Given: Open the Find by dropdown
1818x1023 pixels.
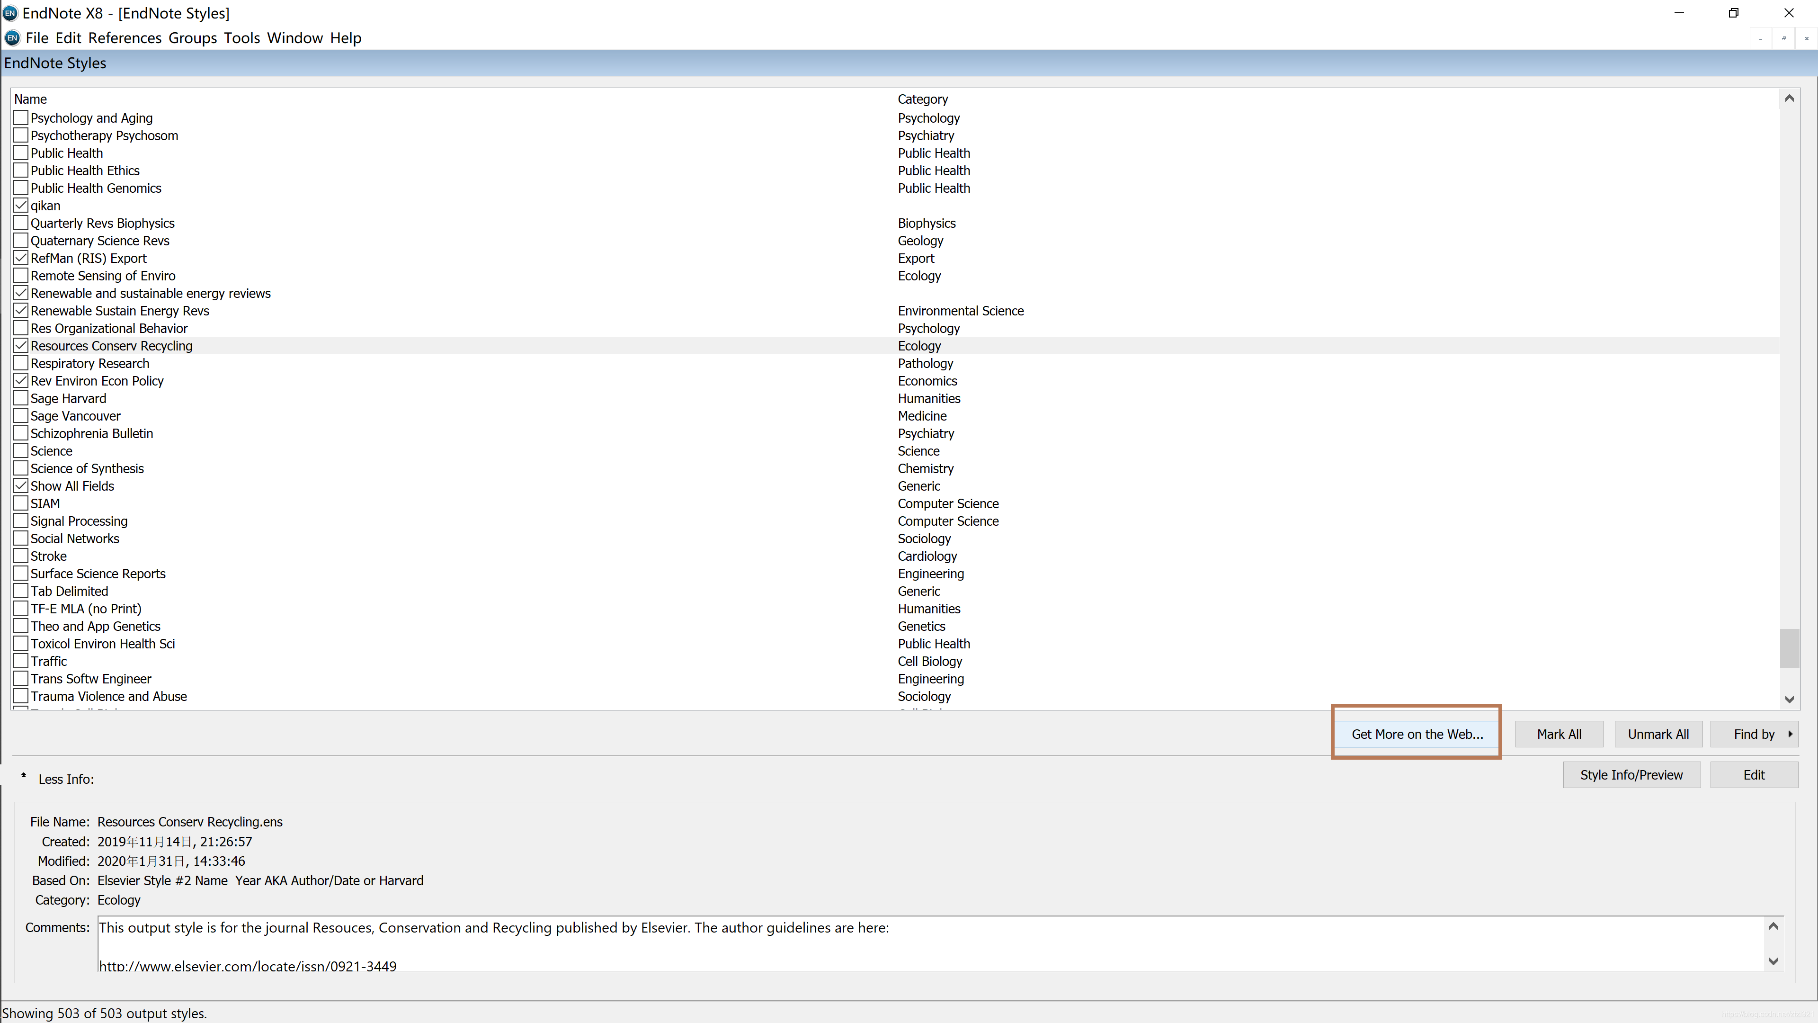Looking at the screenshot, I should [1755, 734].
